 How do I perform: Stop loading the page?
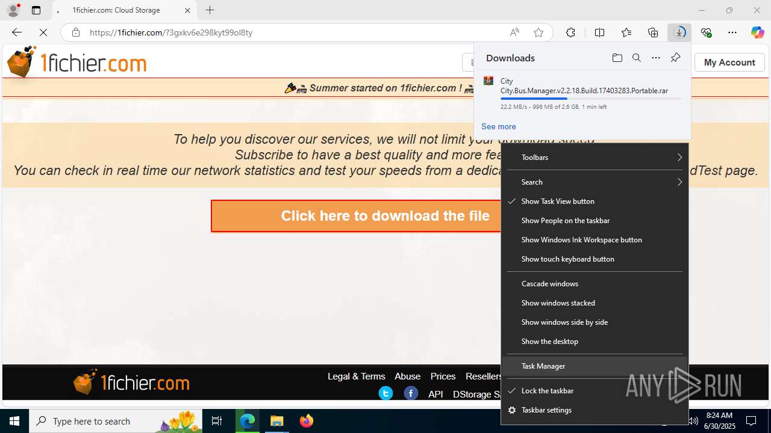click(x=43, y=32)
